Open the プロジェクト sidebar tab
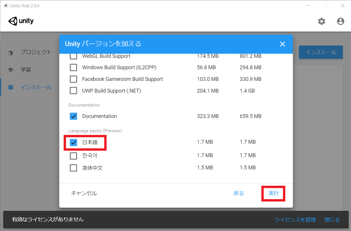Viewport: 351px width, 231px height. [36, 52]
